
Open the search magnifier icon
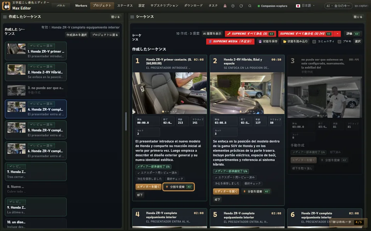click(x=250, y=6)
